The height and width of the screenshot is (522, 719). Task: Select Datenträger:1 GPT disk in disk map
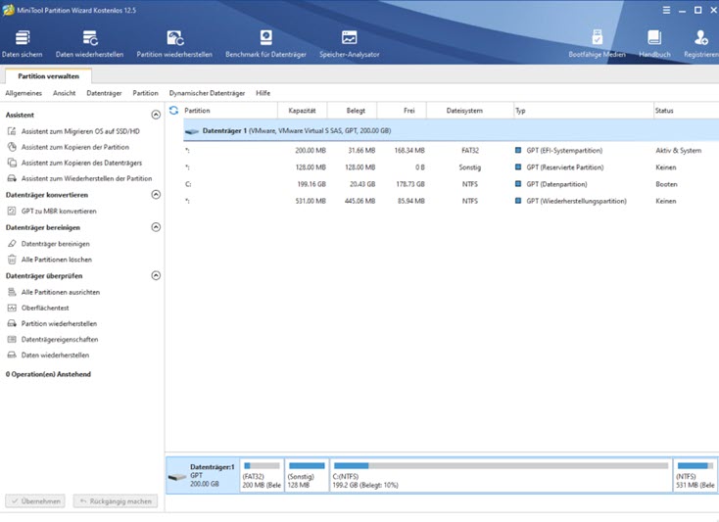point(202,475)
